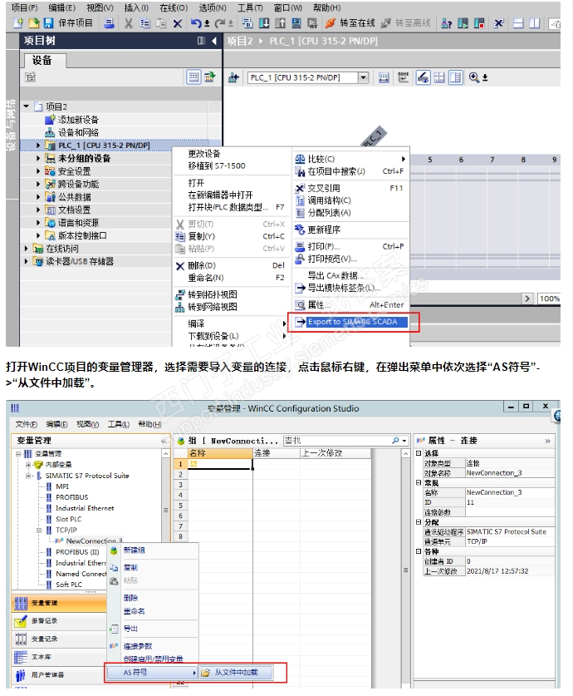Image resolution: width=573 pixels, height=696 pixels.
Task: Select Industrial Ethernet under SIMATIC S7 Protocol Suite
Action: pos(85,508)
